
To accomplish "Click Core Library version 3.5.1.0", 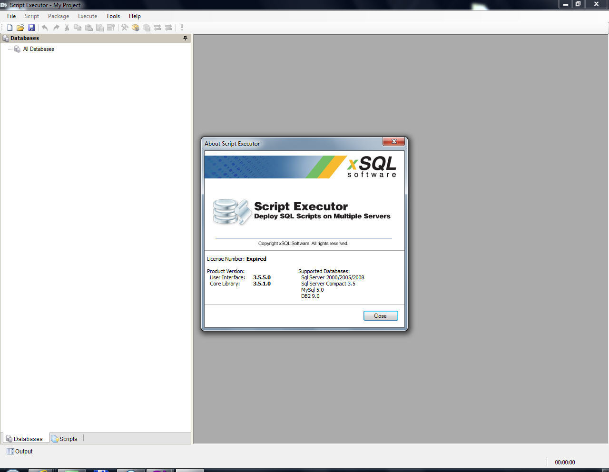I will [x=262, y=284].
